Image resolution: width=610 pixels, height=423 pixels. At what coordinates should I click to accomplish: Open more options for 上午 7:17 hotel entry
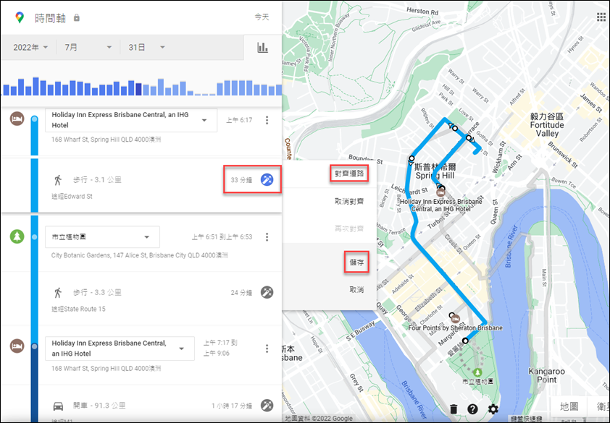267,349
